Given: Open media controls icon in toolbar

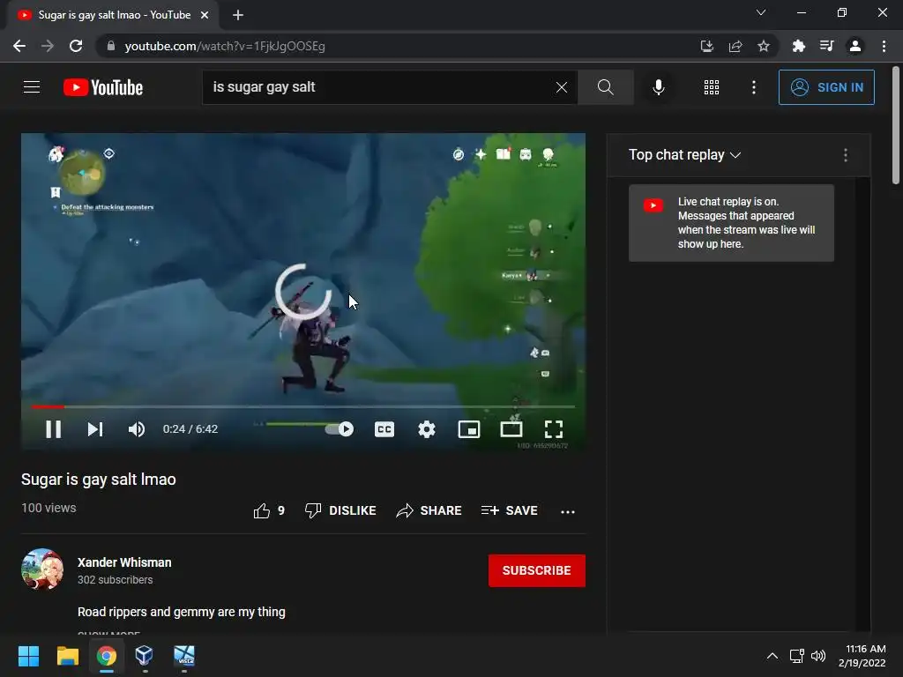Looking at the screenshot, I should point(826,46).
